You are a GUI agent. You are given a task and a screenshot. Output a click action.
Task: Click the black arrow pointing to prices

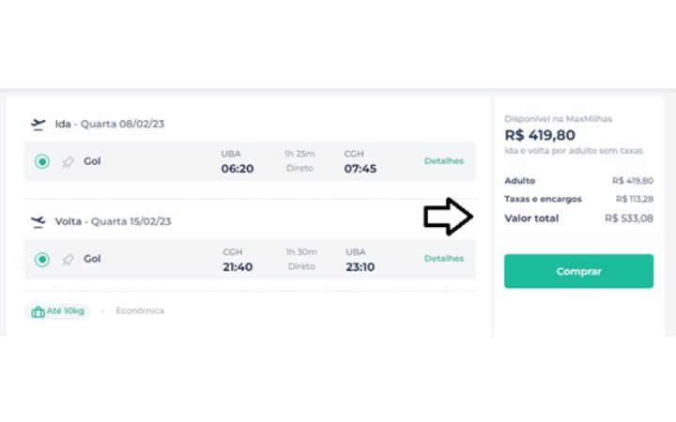[449, 217]
